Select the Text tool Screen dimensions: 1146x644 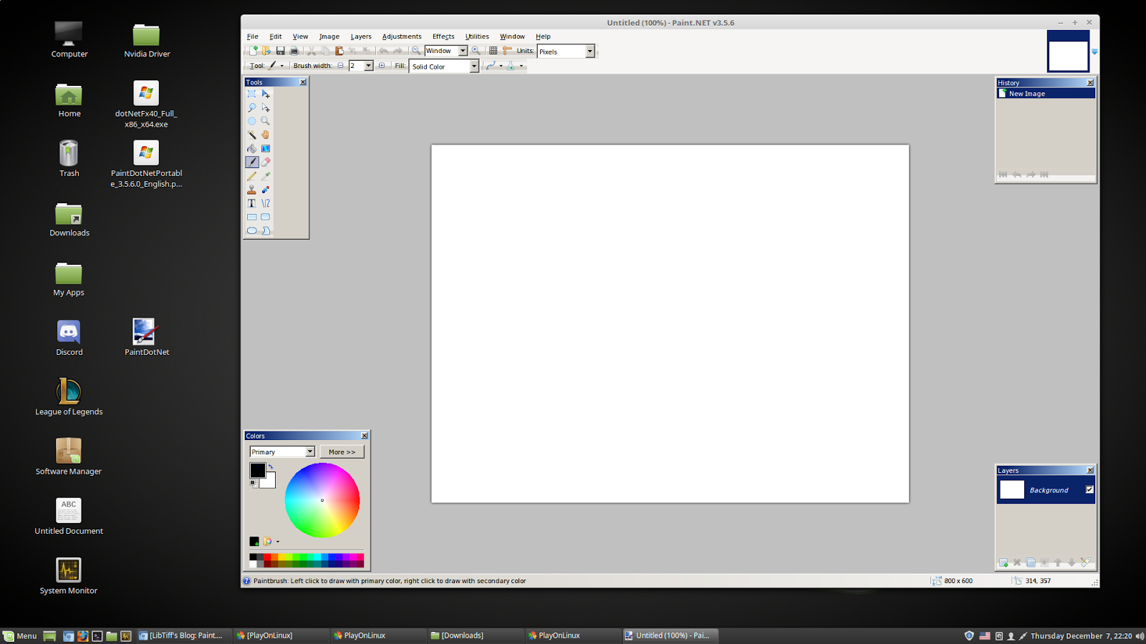coord(251,203)
